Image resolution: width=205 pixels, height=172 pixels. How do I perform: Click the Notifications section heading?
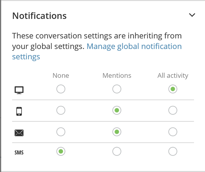coord(39,16)
